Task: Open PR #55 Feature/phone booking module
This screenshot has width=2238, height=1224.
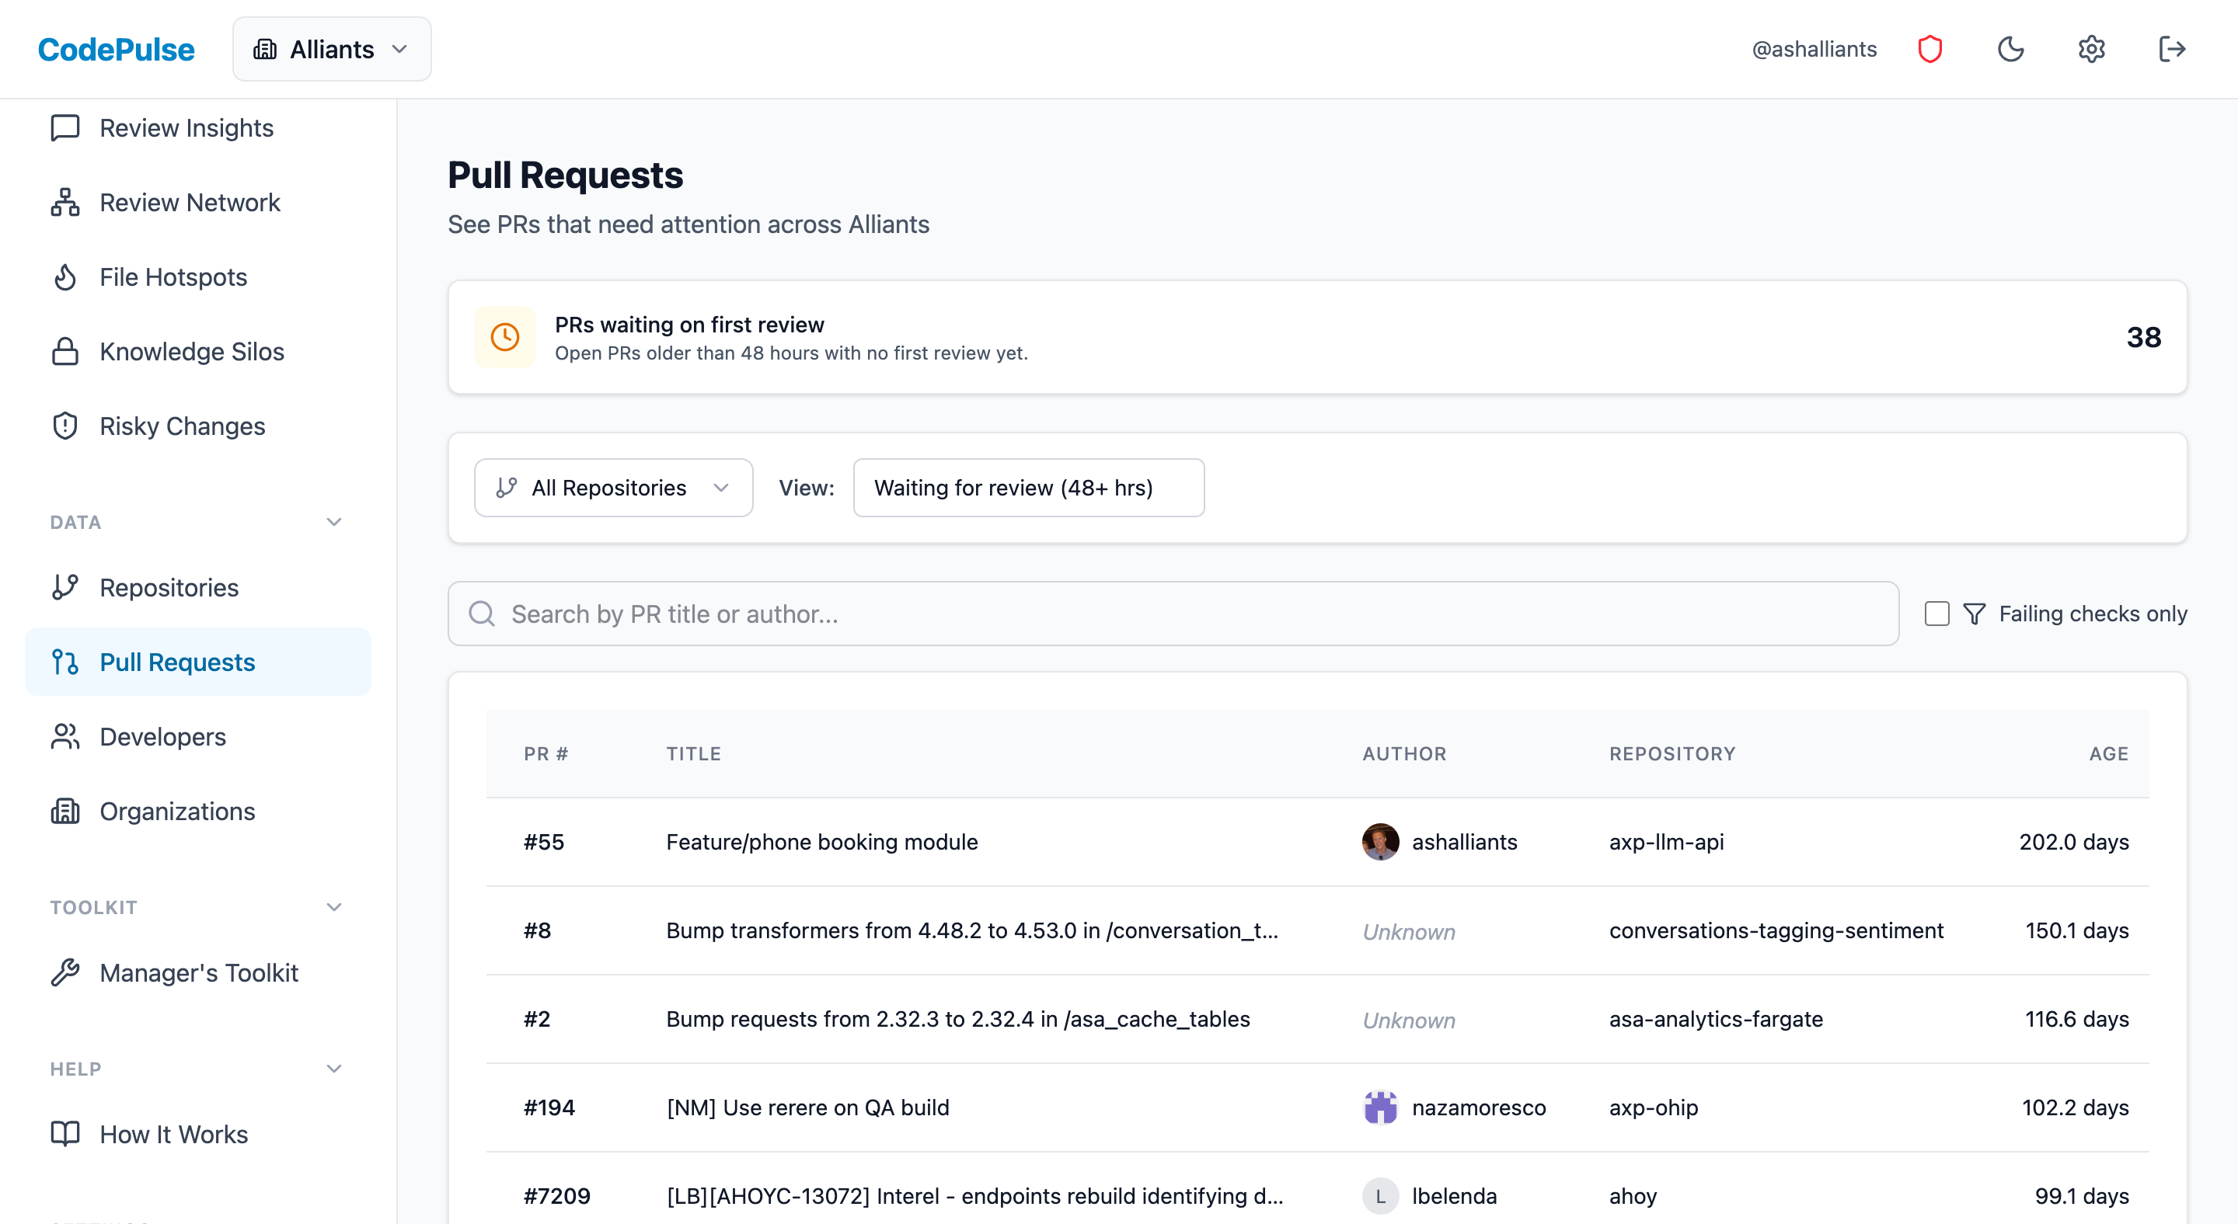Action: tap(821, 841)
